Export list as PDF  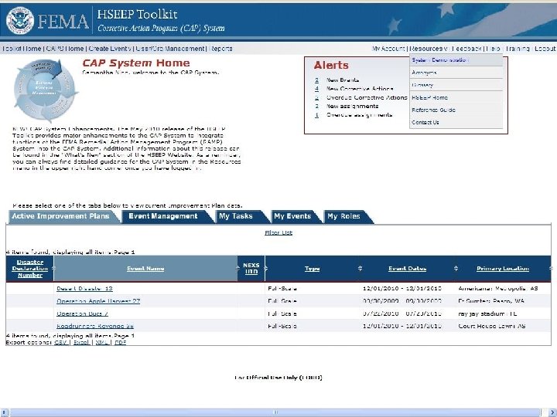(121, 343)
